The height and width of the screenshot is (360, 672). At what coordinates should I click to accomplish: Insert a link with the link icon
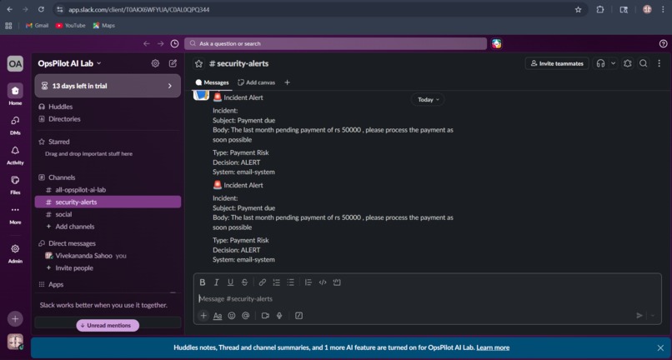[263, 282]
